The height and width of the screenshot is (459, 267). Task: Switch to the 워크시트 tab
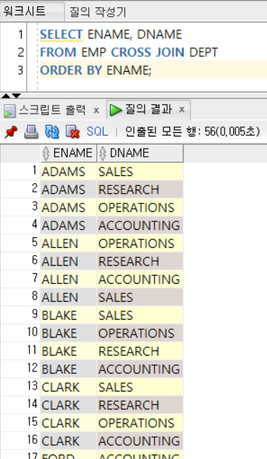(32, 11)
